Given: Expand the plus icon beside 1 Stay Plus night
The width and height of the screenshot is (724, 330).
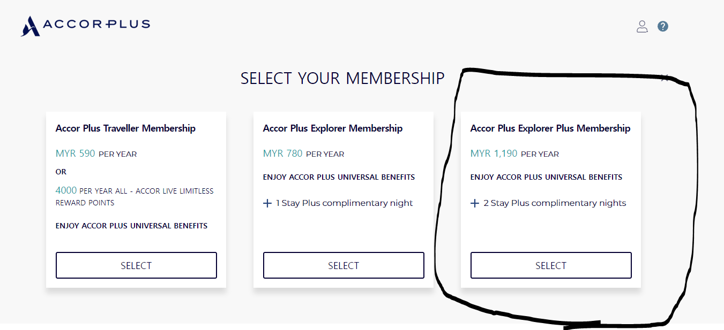Looking at the screenshot, I should point(267,203).
